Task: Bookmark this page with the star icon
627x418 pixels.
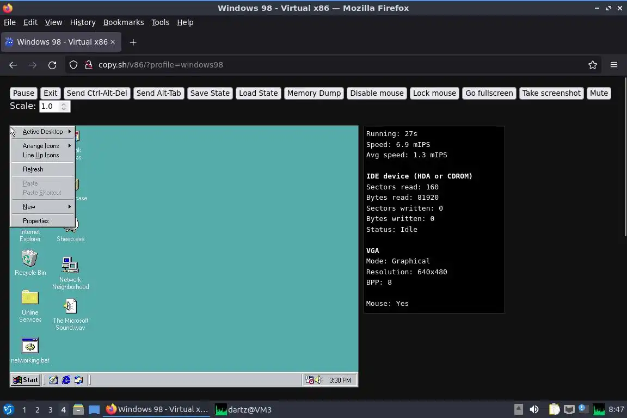Action: 593,65
